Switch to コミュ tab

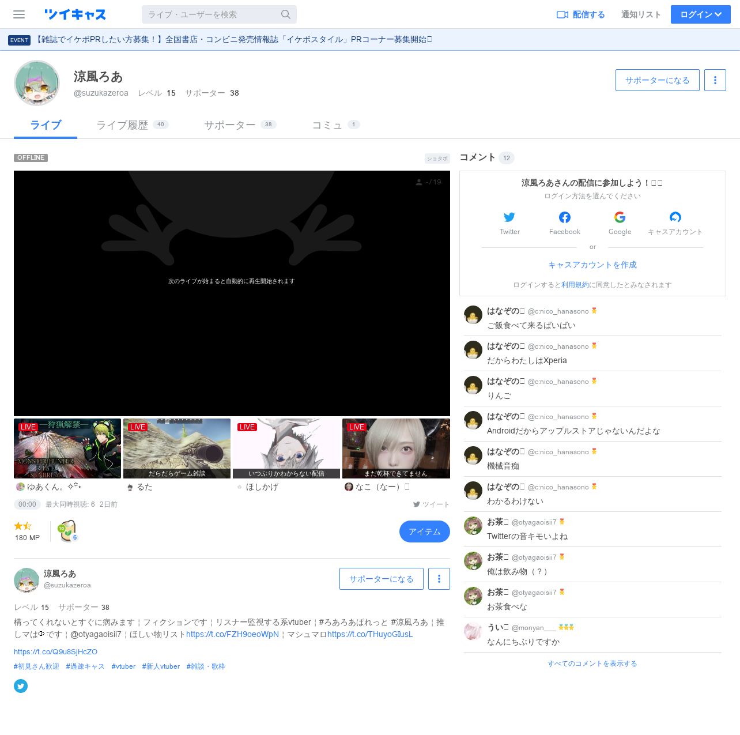click(336, 125)
